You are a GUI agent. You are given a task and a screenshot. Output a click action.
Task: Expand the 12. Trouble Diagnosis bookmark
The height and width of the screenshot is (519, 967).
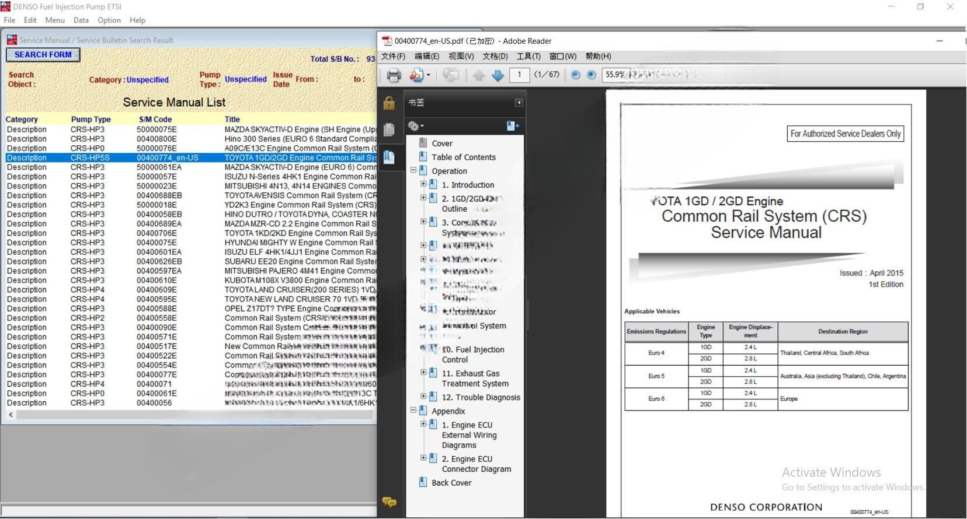coord(423,397)
